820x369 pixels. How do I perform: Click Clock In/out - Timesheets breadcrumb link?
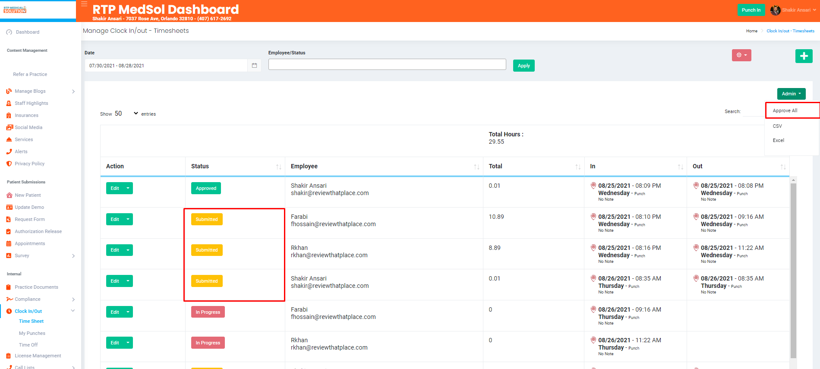point(790,31)
